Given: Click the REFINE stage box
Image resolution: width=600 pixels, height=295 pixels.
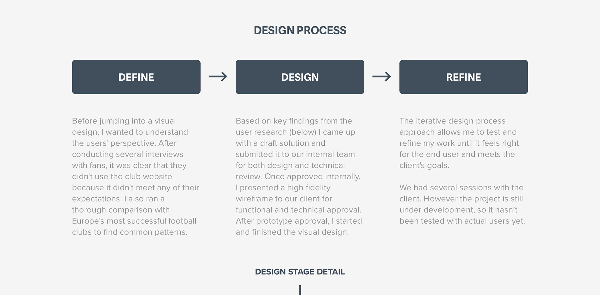Looking at the screenshot, I should tap(464, 77).
